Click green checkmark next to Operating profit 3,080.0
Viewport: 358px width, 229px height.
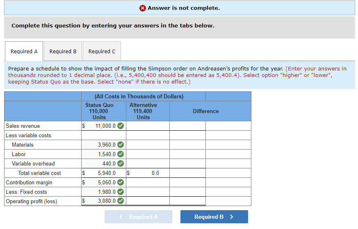pyautogui.click(x=121, y=201)
